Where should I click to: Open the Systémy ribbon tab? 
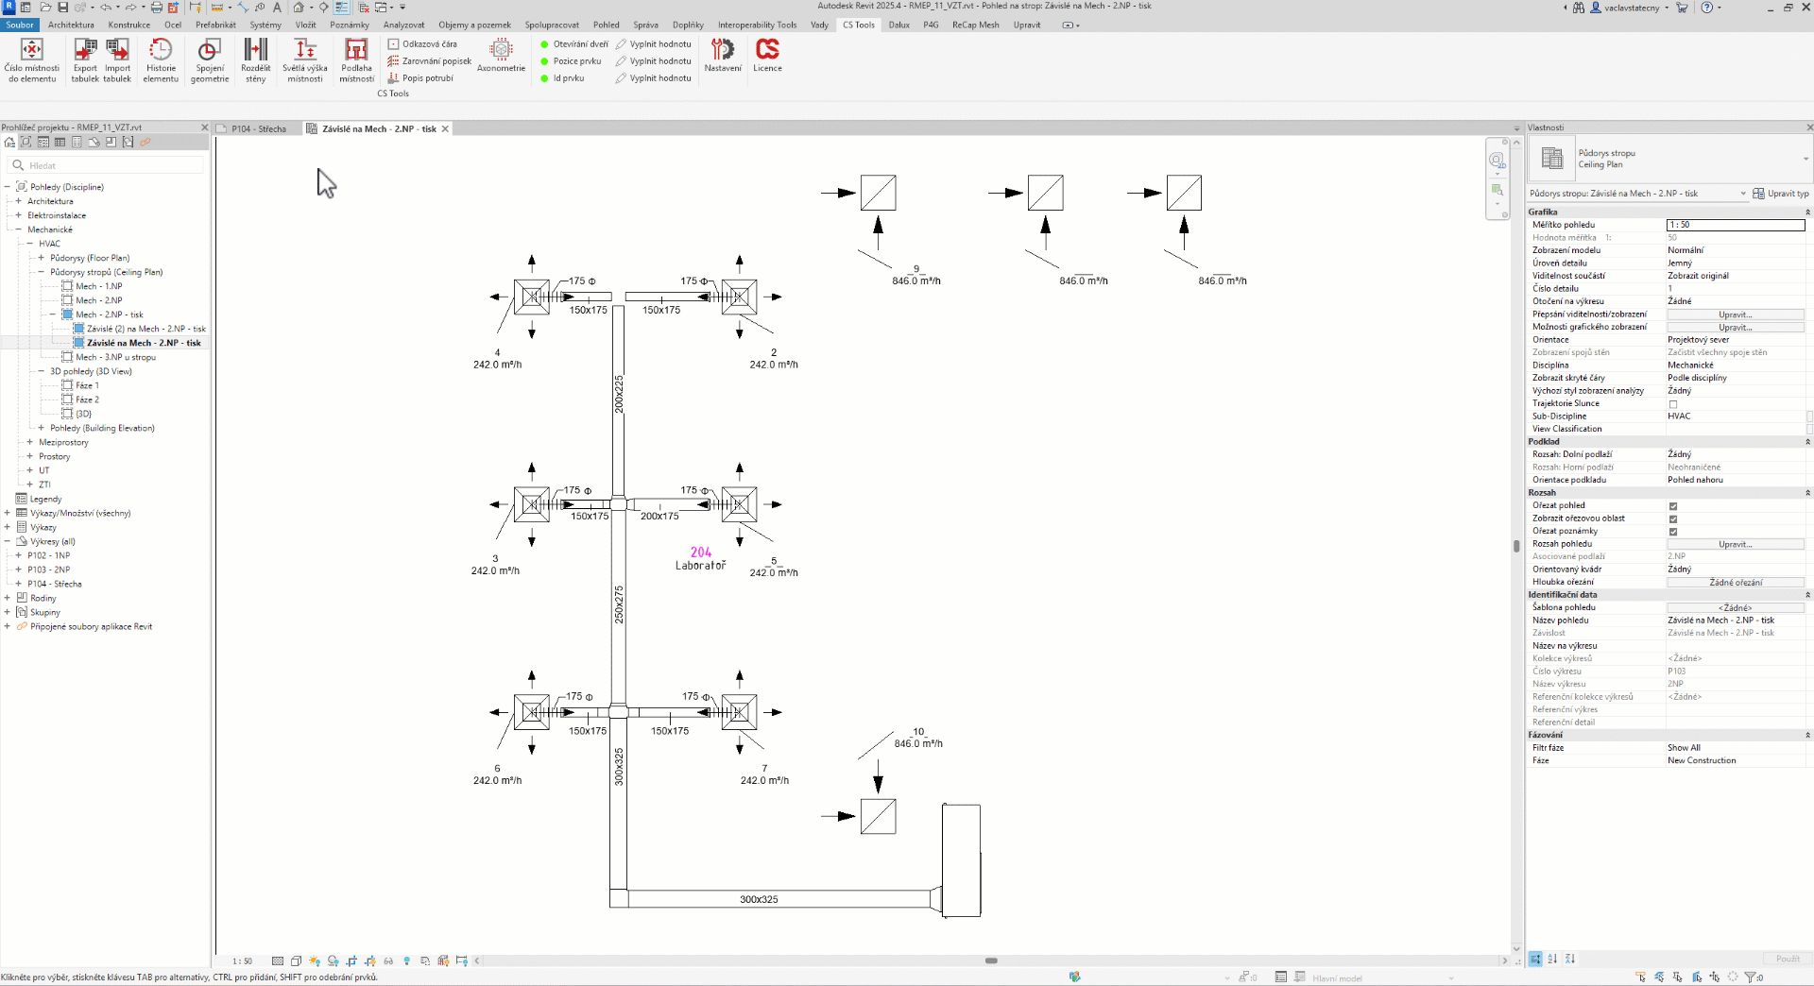(x=265, y=25)
